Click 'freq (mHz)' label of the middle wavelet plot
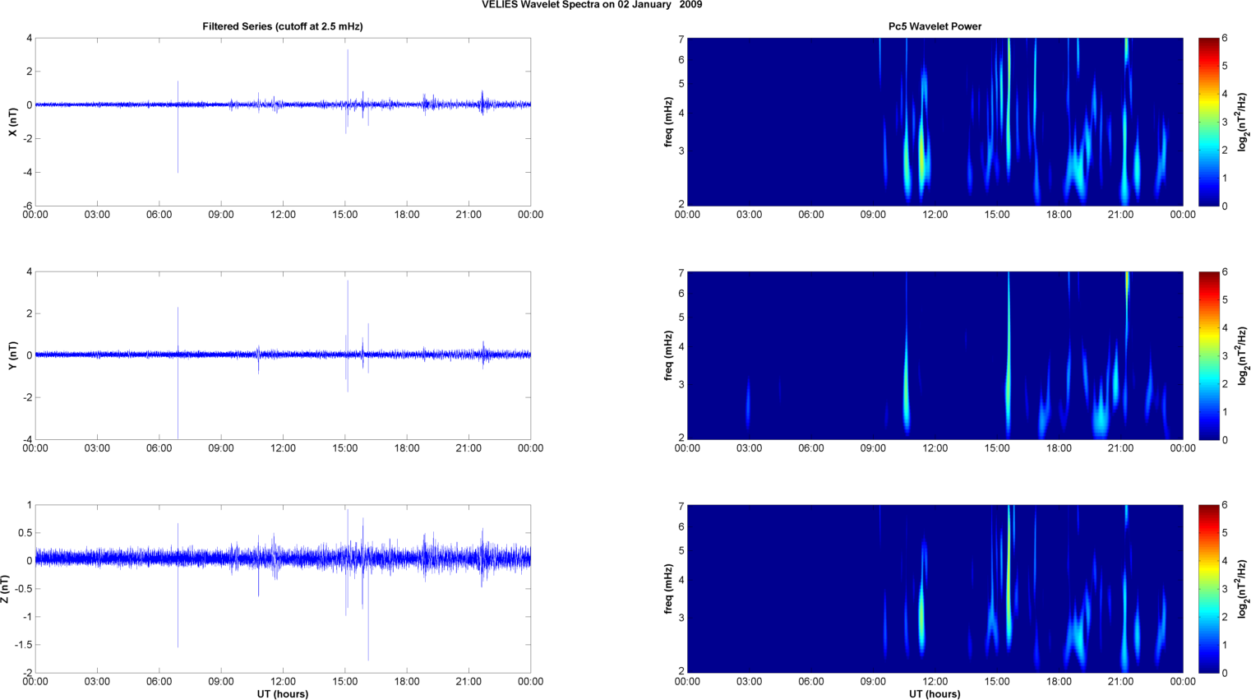The width and height of the screenshot is (1251, 700). pyautogui.click(x=669, y=355)
